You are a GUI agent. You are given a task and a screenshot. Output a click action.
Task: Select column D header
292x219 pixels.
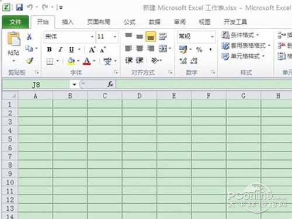pos(140,96)
